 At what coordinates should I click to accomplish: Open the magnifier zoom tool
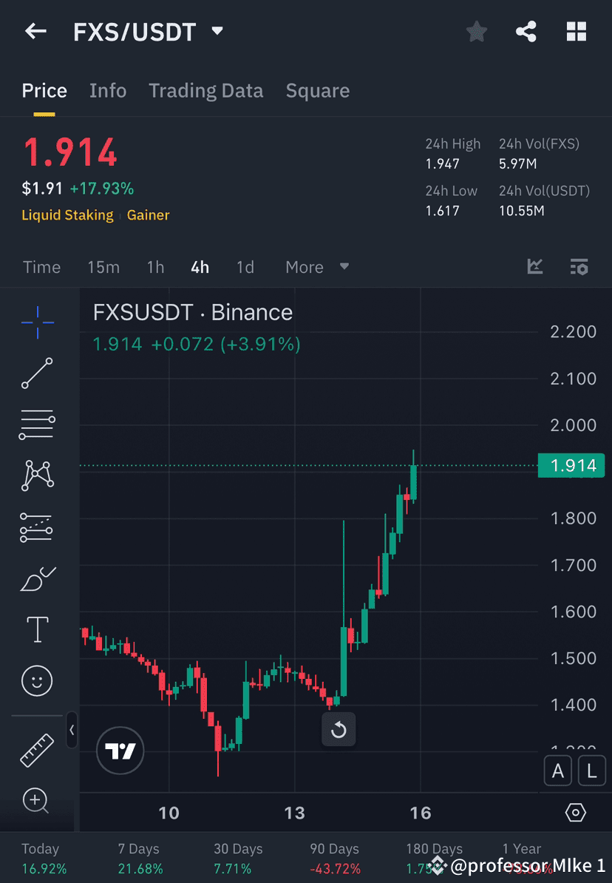point(37,802)
